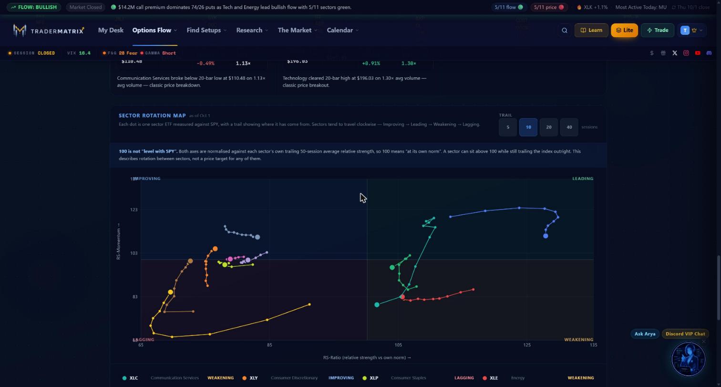Image resolution: width=721 pixels, height=387 pixels.
Task: Click the refresh icon beside Thu 10/1 close
Action: pyautogui.click(x=674, y=7)
